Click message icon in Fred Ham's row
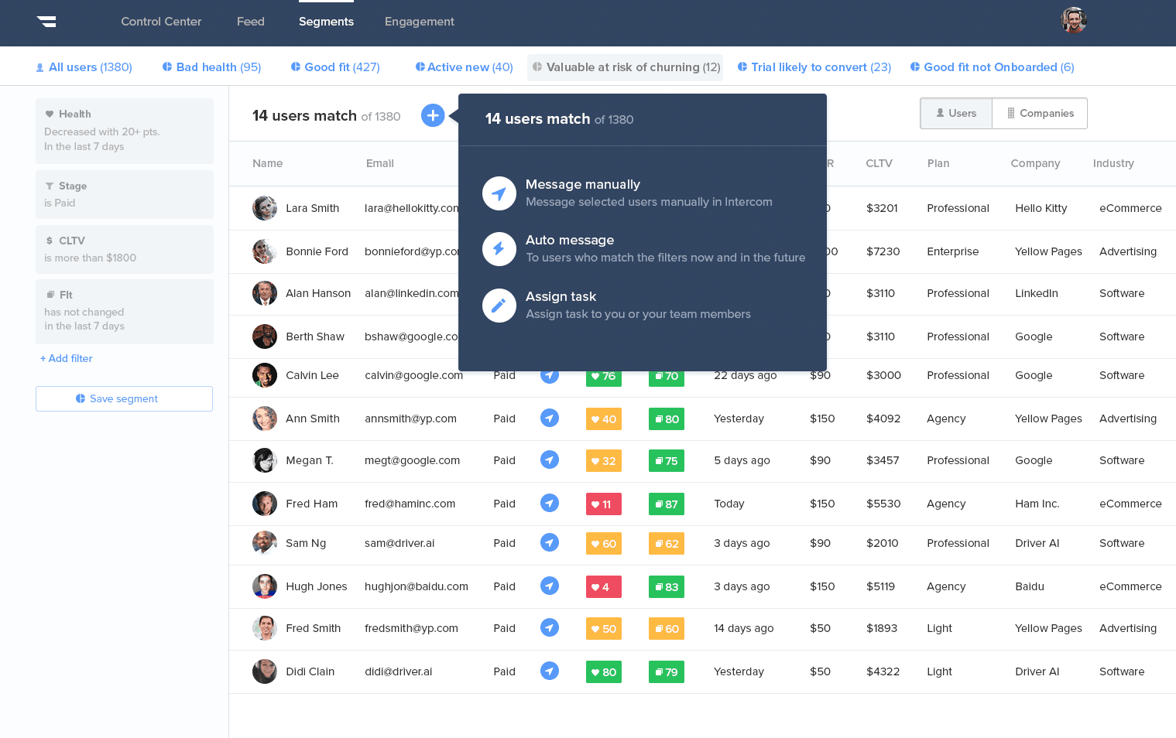 pos(550,504)
